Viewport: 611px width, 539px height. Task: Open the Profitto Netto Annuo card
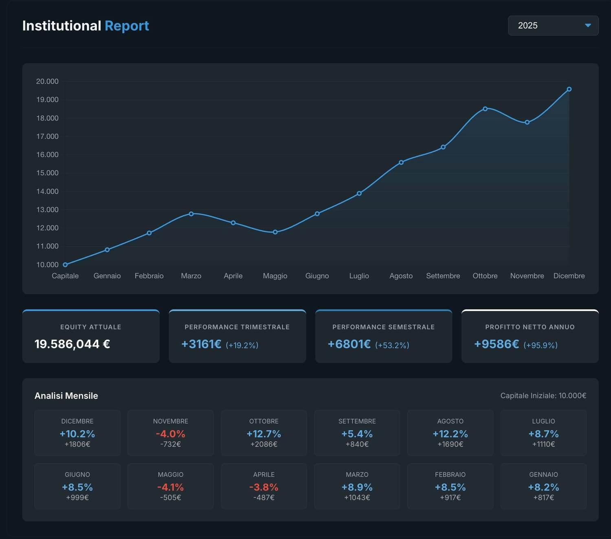[x=530, y=336]
